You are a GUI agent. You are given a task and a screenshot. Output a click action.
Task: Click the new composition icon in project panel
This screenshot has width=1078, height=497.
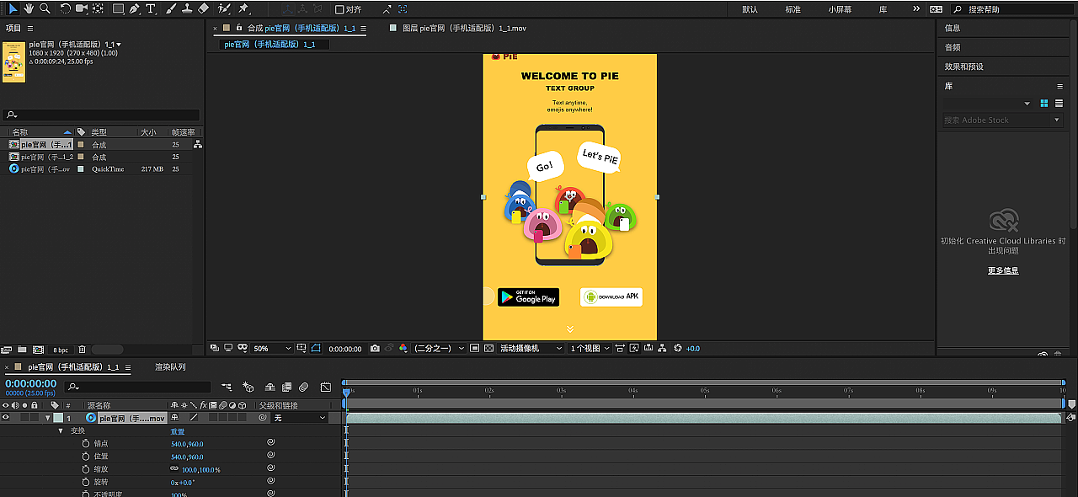39,349
